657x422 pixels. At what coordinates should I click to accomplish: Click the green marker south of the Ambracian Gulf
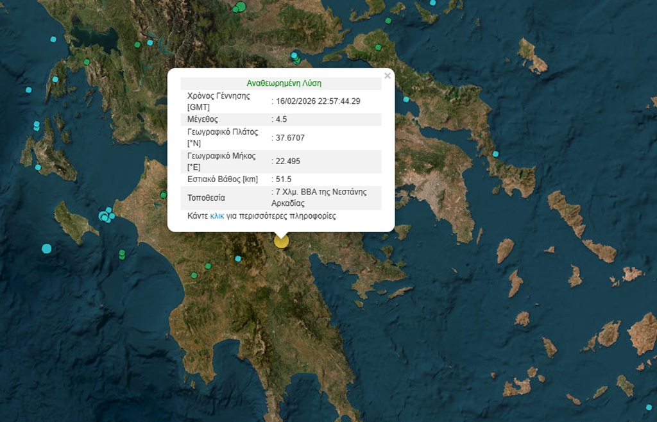click(87, 62)
